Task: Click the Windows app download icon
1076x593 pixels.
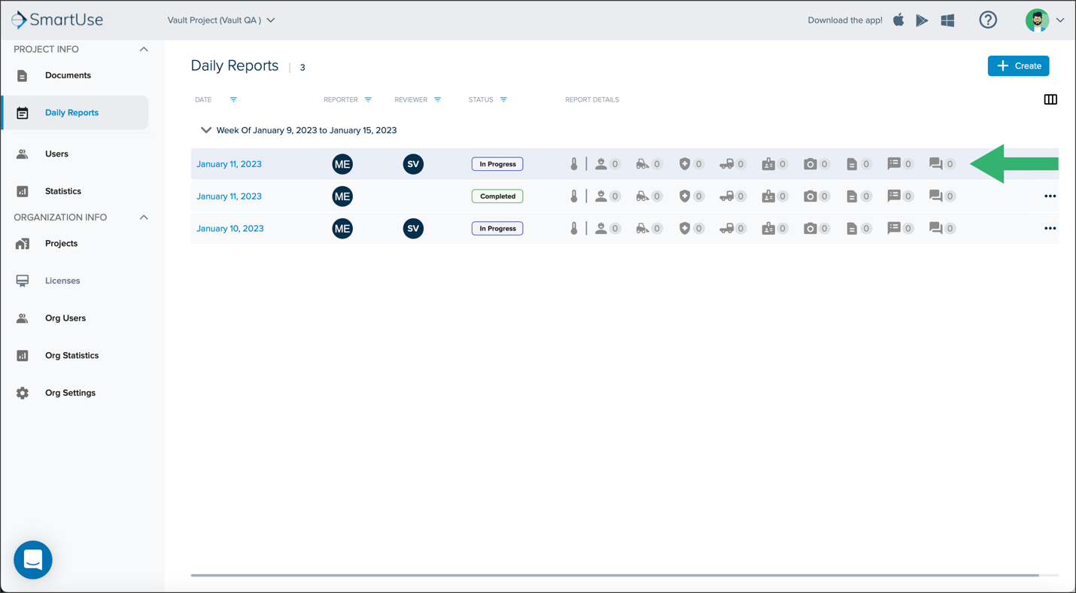Action: [948, 20]
